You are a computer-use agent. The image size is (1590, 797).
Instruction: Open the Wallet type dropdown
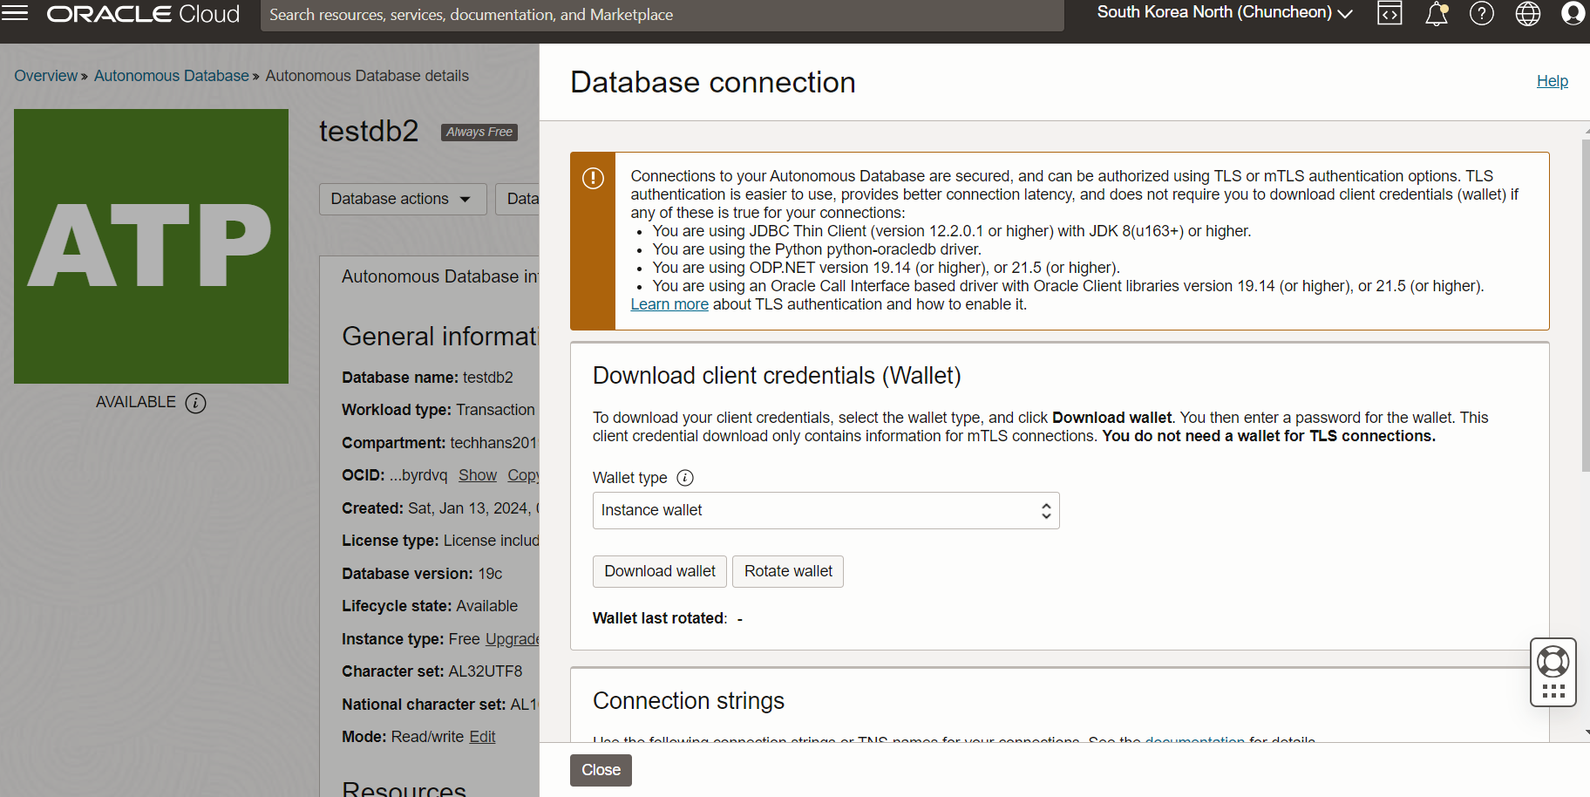(x=826, y=510)
